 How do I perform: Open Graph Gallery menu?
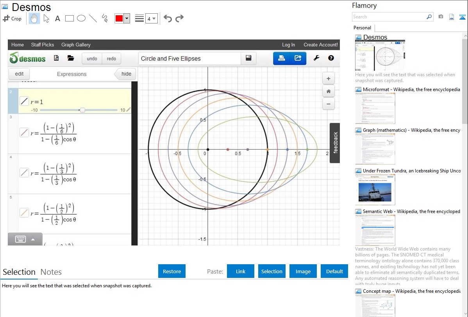coord(76,45)
